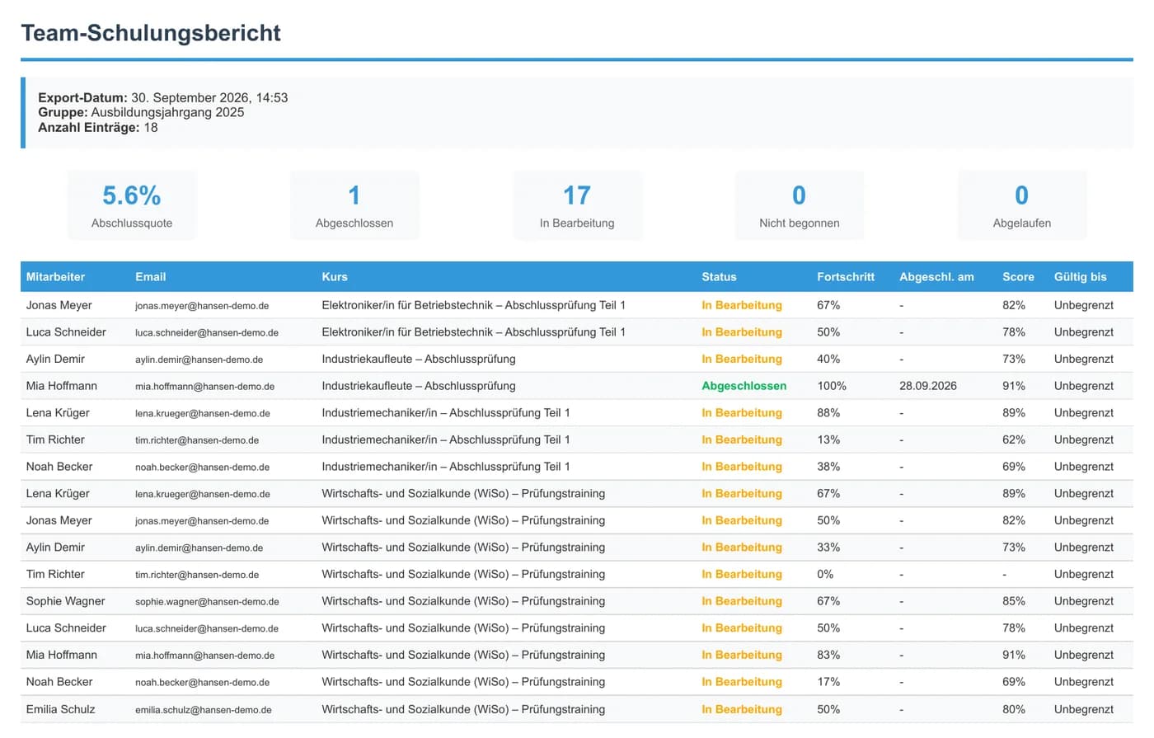The width and height of the screenshot is (1154, 738).
Task: Click Aylin Demir's 33% progress value
Action: pos(828,548)
